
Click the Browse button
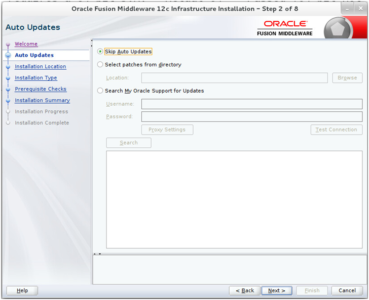click(x=347, y=78)
